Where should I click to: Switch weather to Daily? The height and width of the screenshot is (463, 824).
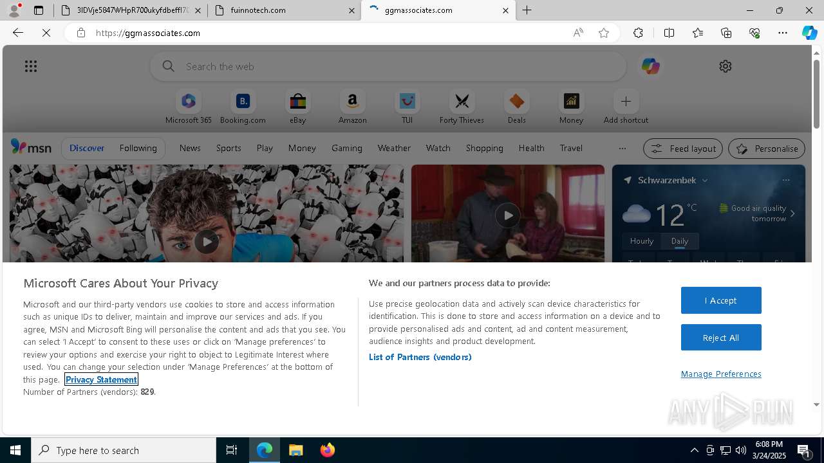[x=680, y=241]
